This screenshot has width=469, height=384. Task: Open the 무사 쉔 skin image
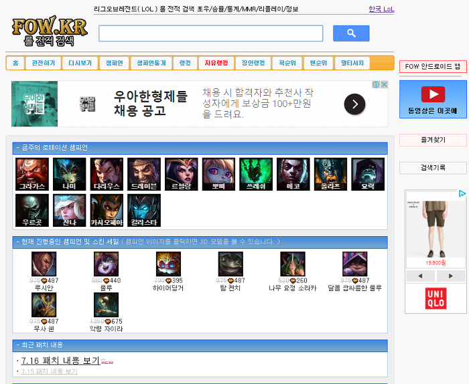pyautogui.click(x=44, y=305)
